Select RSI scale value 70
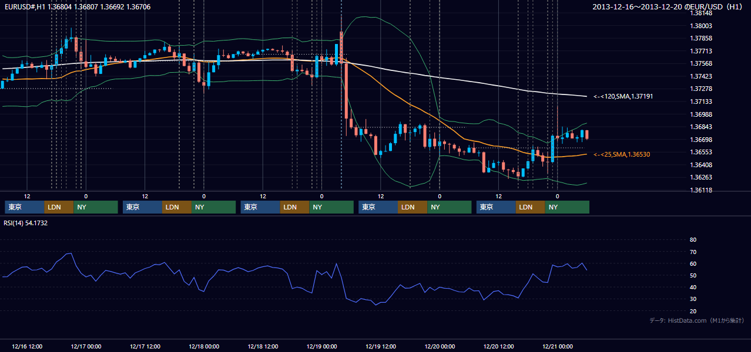This screenshot has height=352, width=751. [693, 252]
